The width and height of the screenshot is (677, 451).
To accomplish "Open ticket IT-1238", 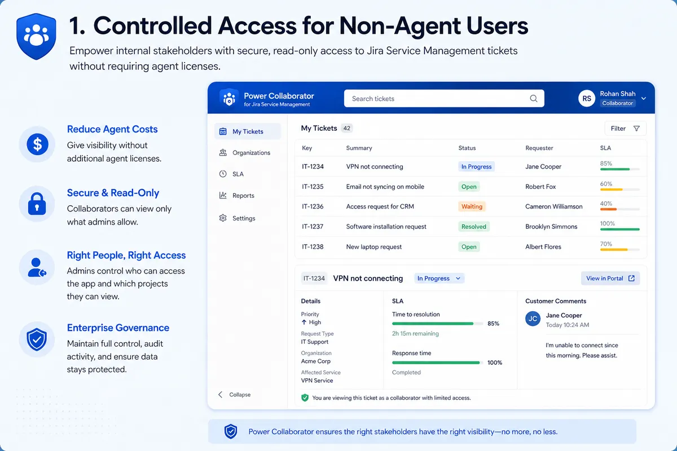I will [313, 247].
